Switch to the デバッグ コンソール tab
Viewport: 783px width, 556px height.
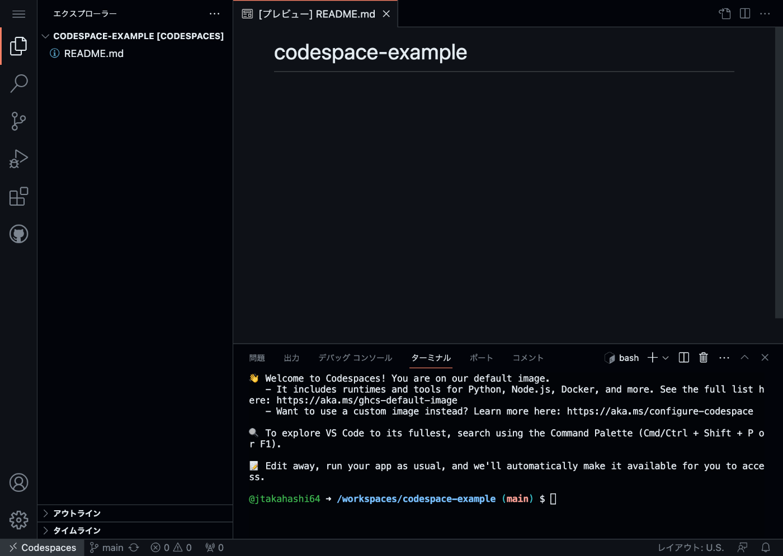pyautogui.click(x=355, y=358)
